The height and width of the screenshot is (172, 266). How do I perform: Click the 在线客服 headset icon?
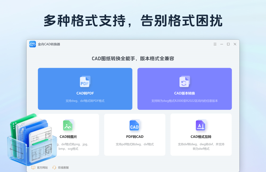click(54, 168)
